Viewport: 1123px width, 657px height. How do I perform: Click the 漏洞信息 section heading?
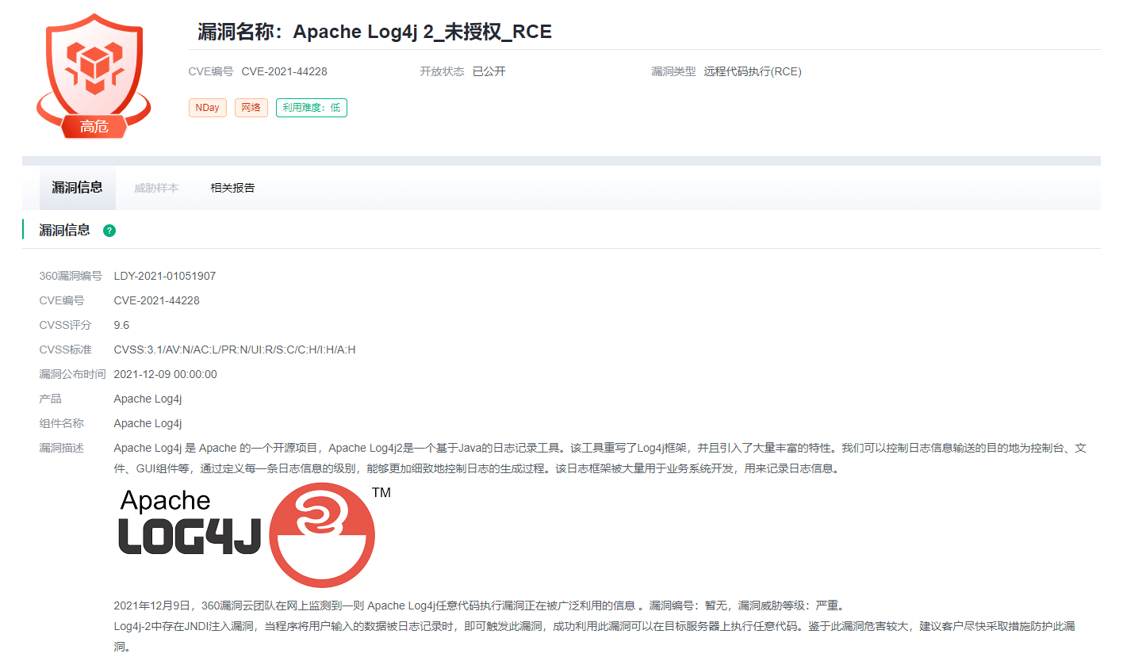click(65, 231)
